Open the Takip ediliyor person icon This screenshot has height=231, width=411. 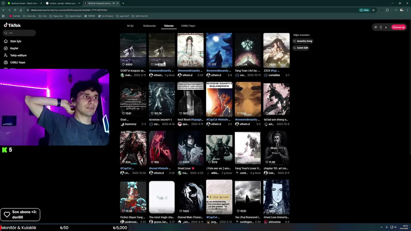point(6,56)
